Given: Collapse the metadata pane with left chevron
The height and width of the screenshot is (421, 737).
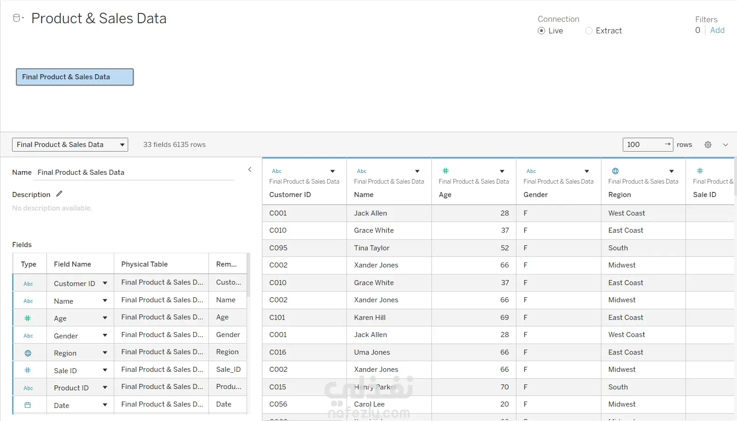Looking at the screenshot, I should (250, 170).
